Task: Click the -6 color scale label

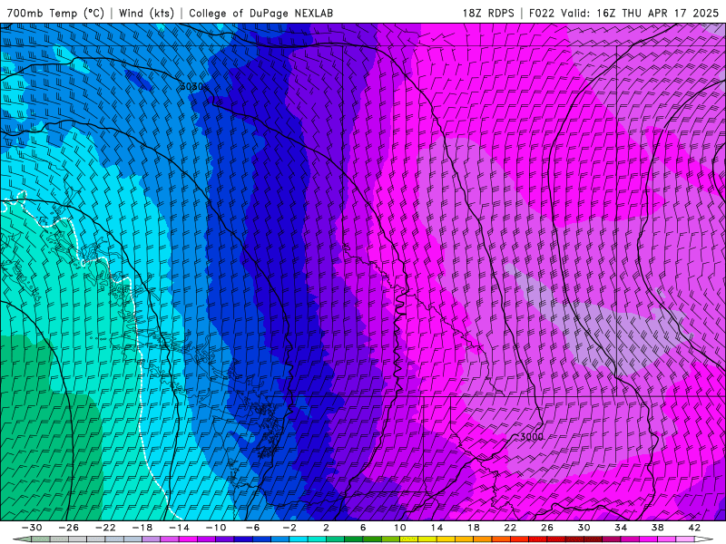Action: [252, 528]
